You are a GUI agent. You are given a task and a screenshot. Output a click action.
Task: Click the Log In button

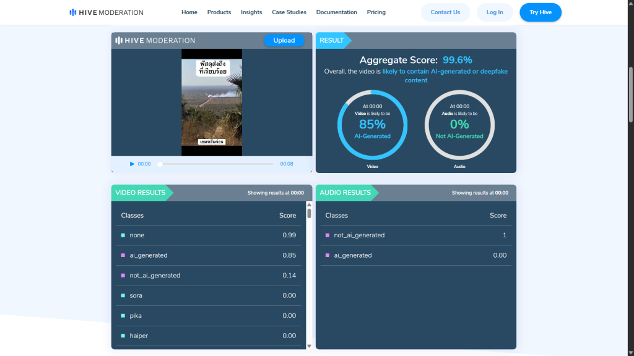[x=495, y=12]
